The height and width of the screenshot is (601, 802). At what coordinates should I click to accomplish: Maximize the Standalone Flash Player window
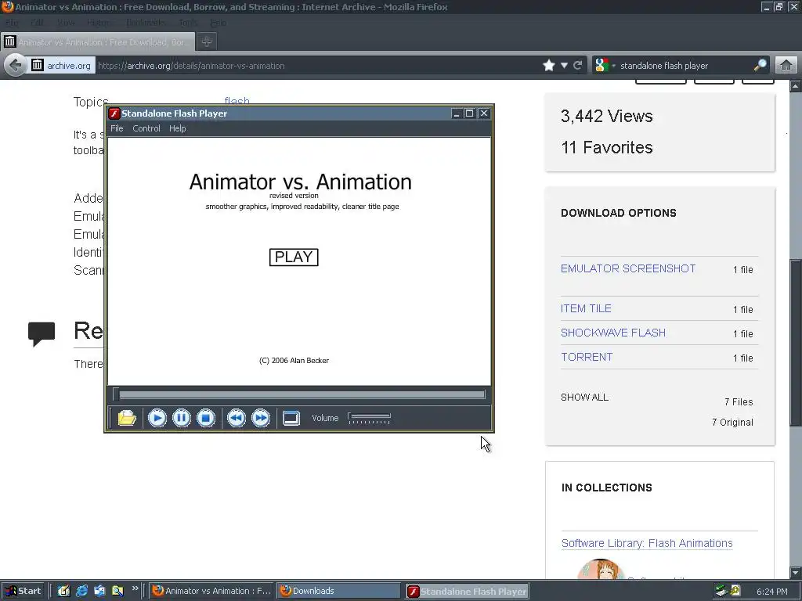click(x=470, y=113)
